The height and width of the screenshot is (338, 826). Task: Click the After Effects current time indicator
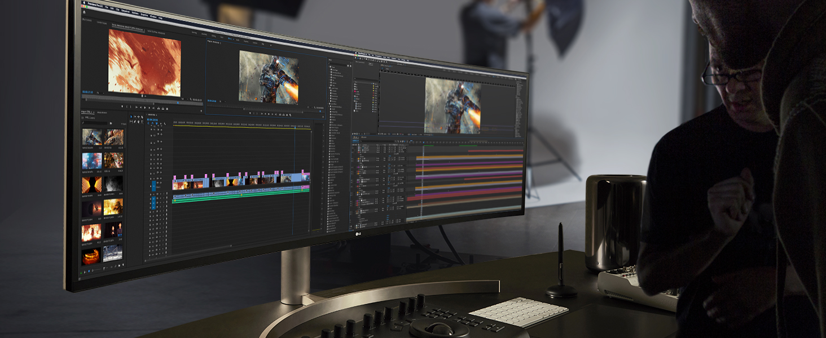tap(424, 142)
